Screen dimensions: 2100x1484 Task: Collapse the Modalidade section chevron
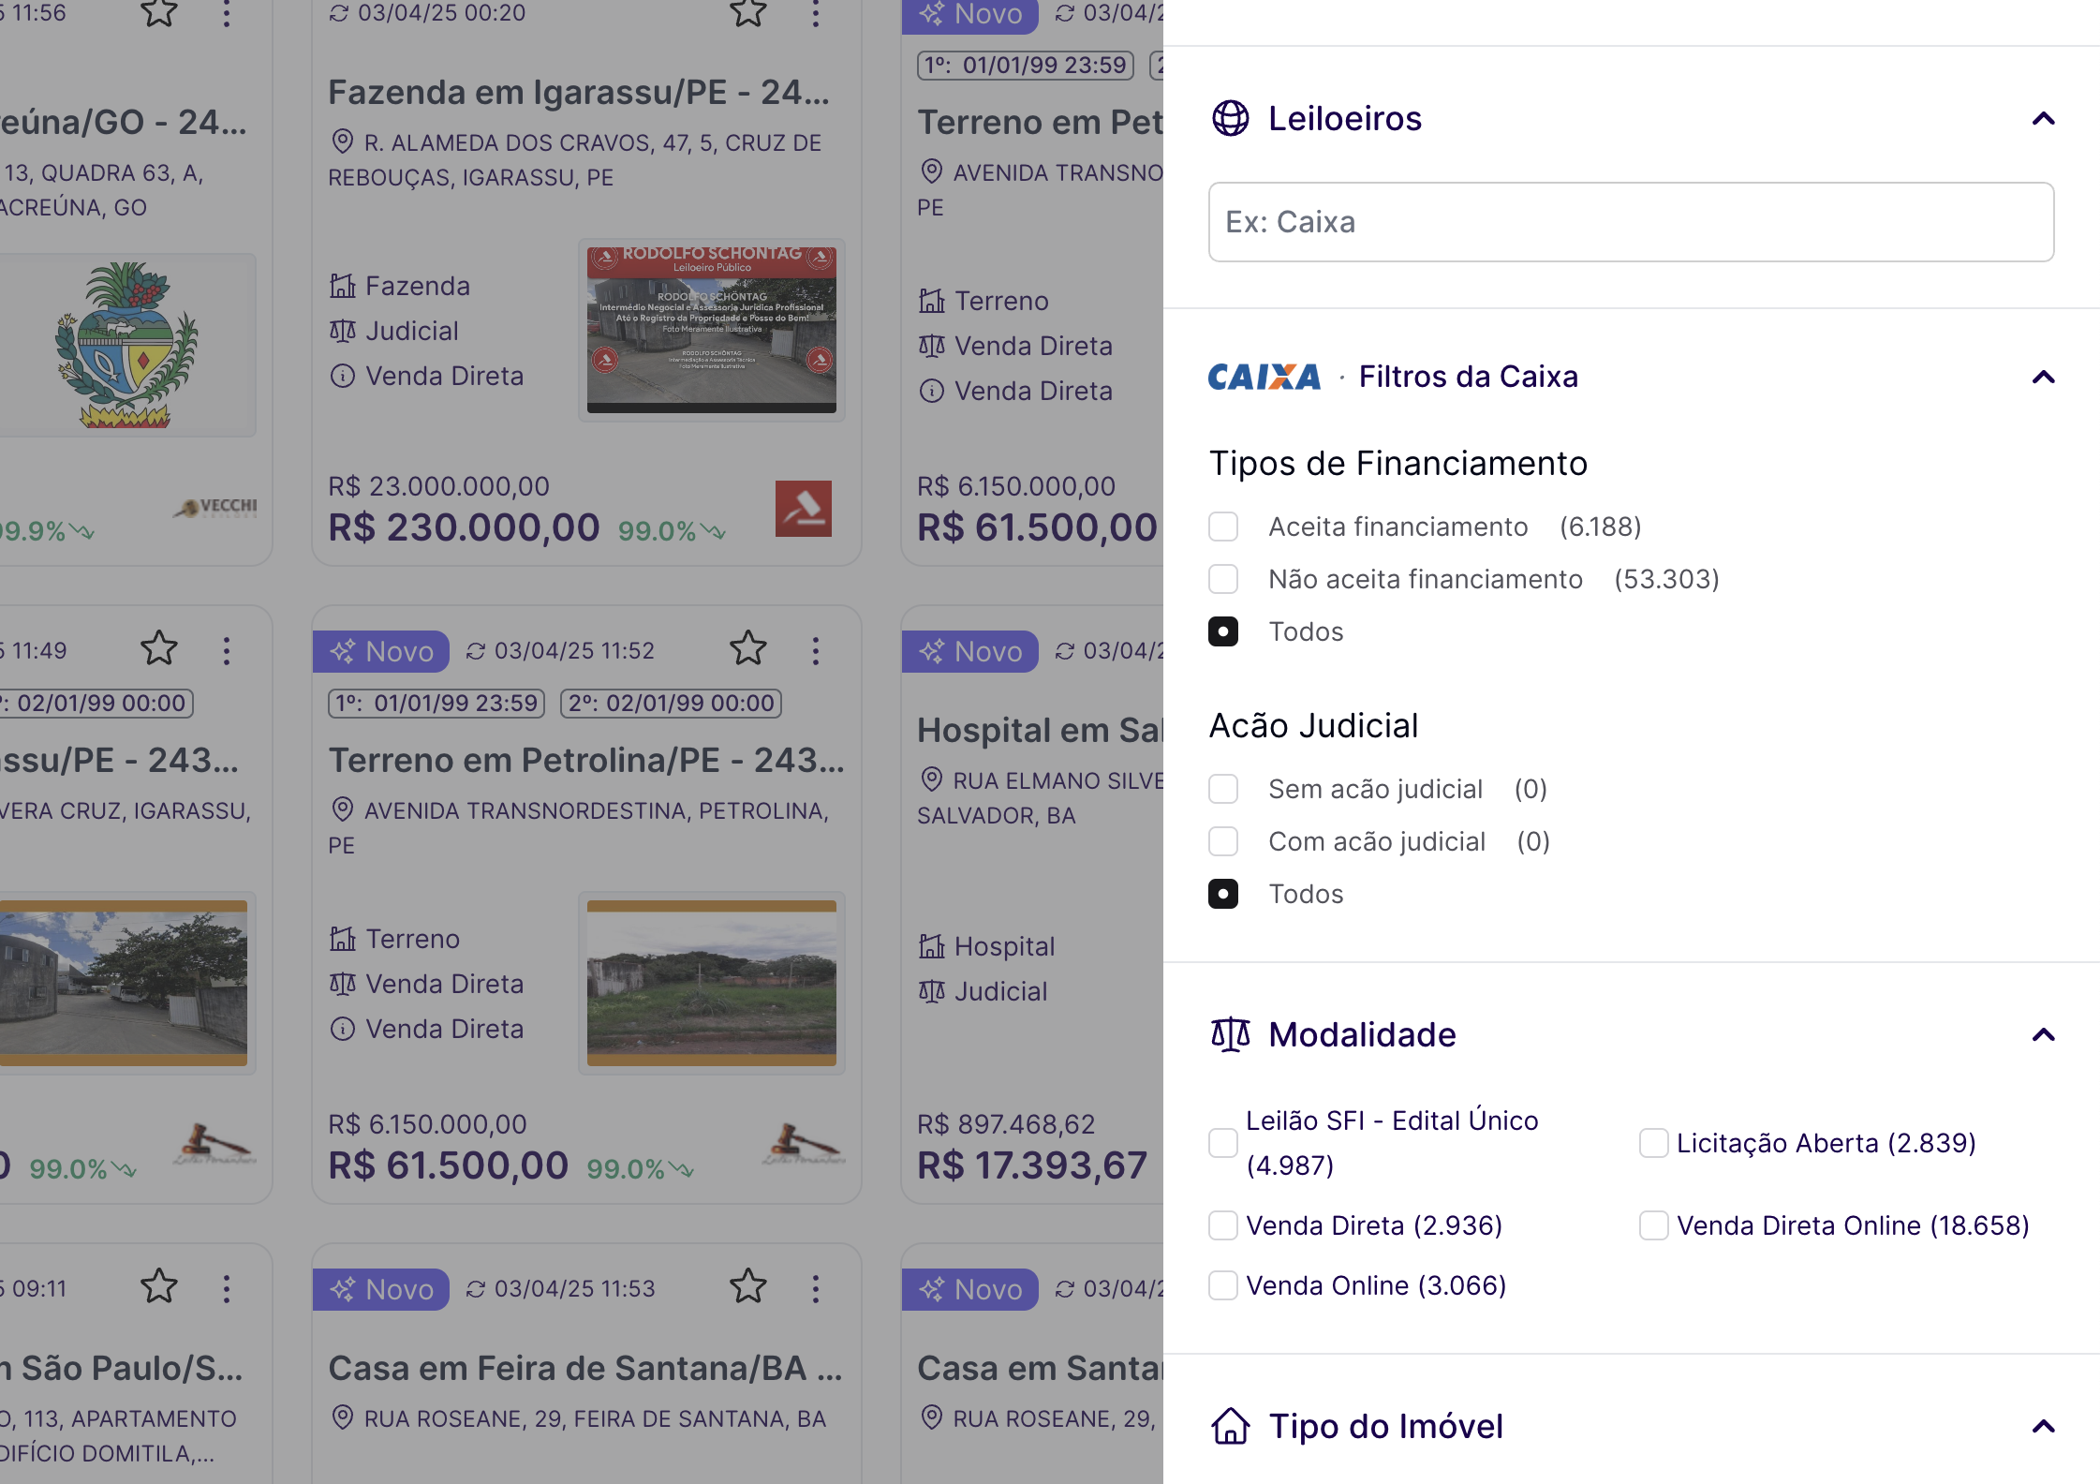pyautogui.click(x=2043, y=1035)
